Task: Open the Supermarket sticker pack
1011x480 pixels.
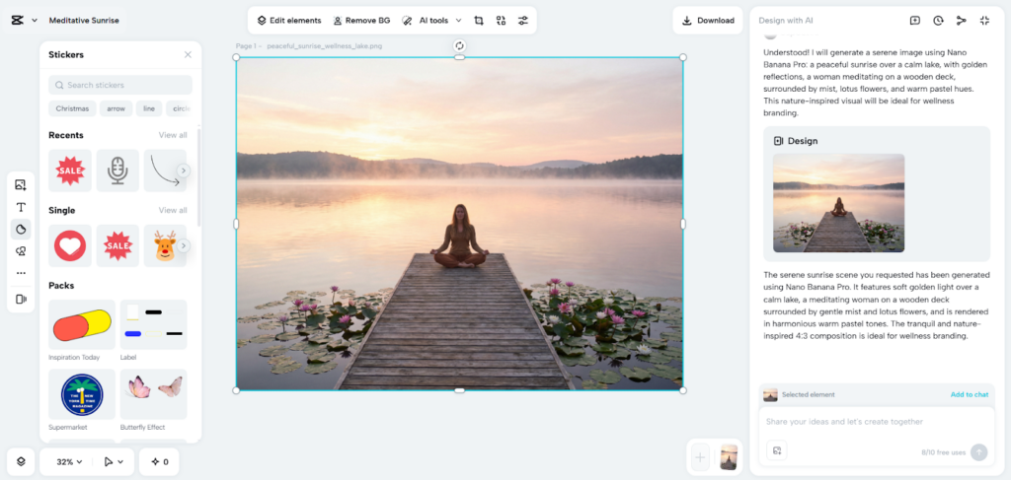Action: pyautogui.click(x=82, y=394)
